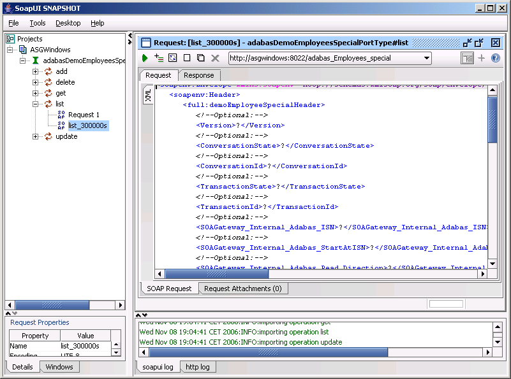Click add operation icon
Viewport: 511px width, 379px height.
[x=48, y=71]
